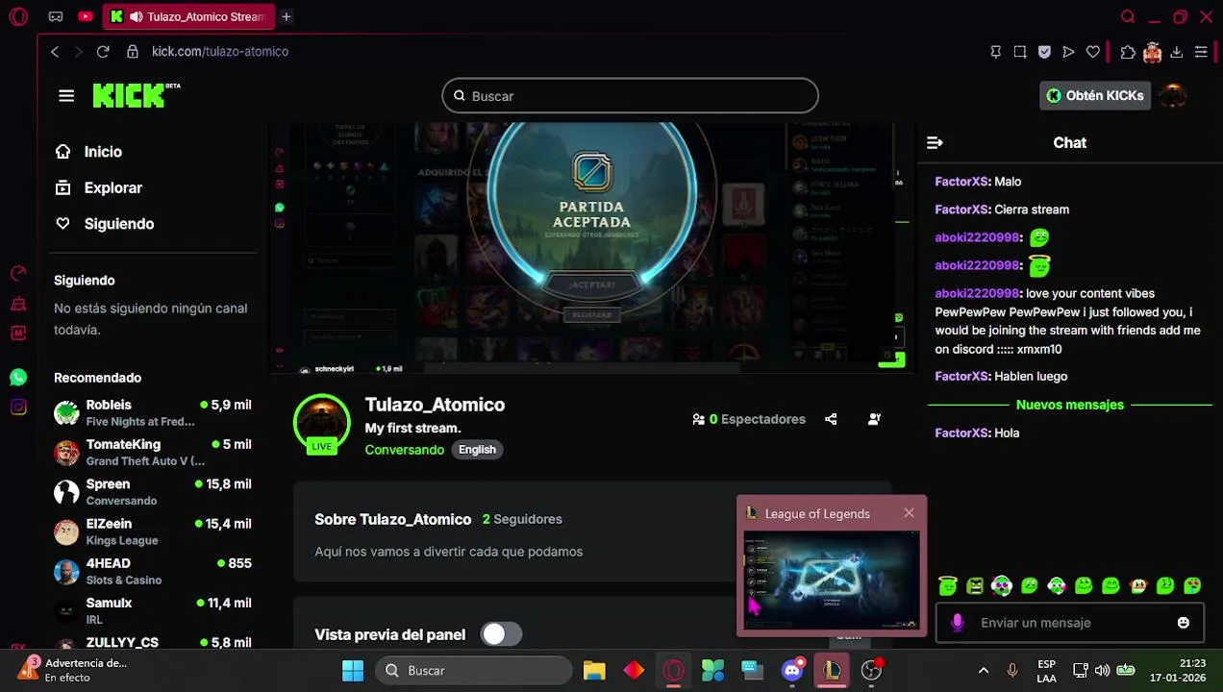The height and width of the screenshot is (692, 1223).
Task: Take a snapshot with the camera icon
Action: tap(1020, 52)
